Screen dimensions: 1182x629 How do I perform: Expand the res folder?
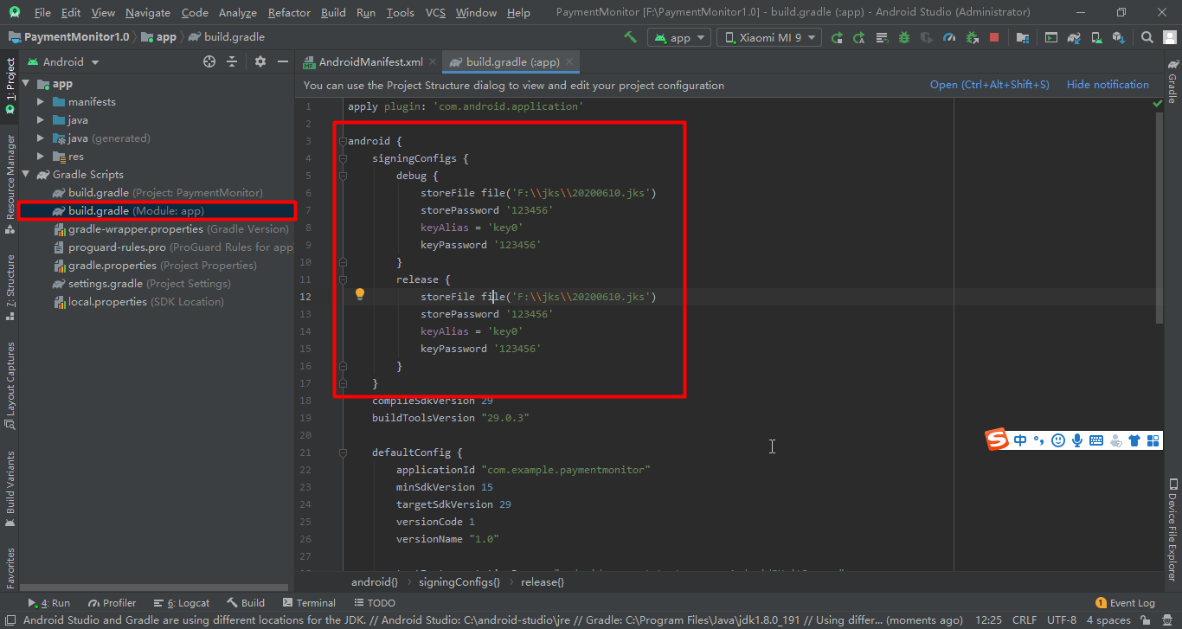click(41, 157)
